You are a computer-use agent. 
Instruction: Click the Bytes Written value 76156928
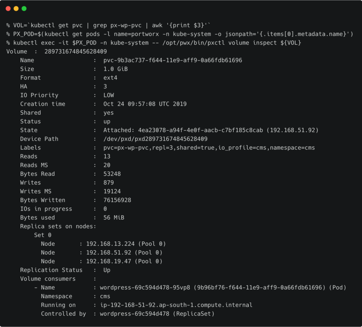(117, 200)
